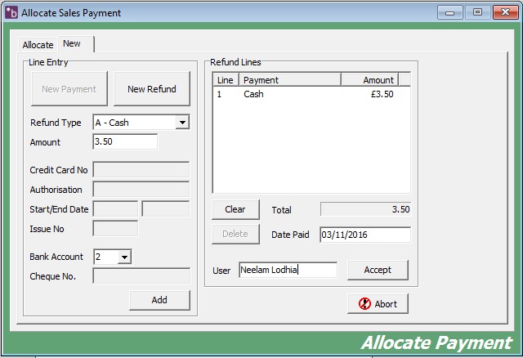Click the greyed New Payment button
Image resolution: width=523 pixels, height=358 pixels.
[69, 89]
